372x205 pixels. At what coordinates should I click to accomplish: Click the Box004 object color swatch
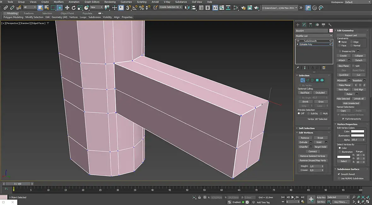[x=331, y=31]
